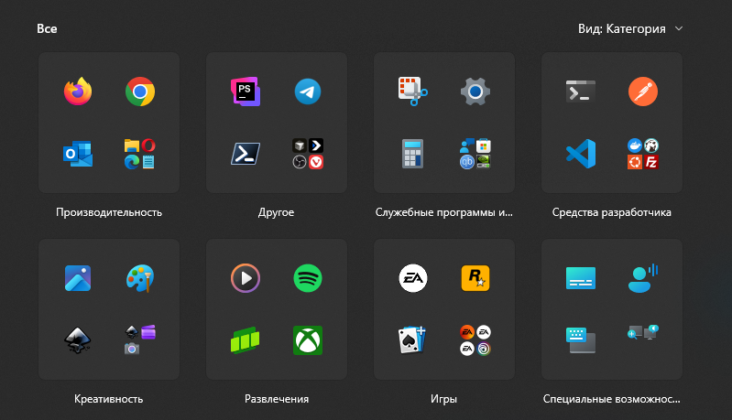
Task: Open the Вид: Категория view dropdown
Action: coord(630,29)
